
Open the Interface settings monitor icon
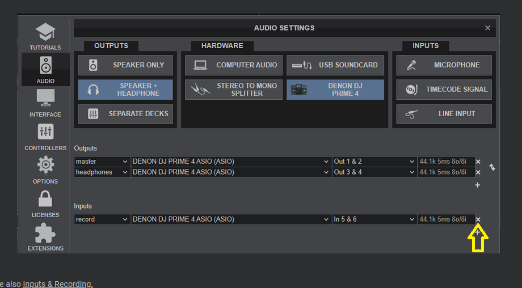point(45,99)
